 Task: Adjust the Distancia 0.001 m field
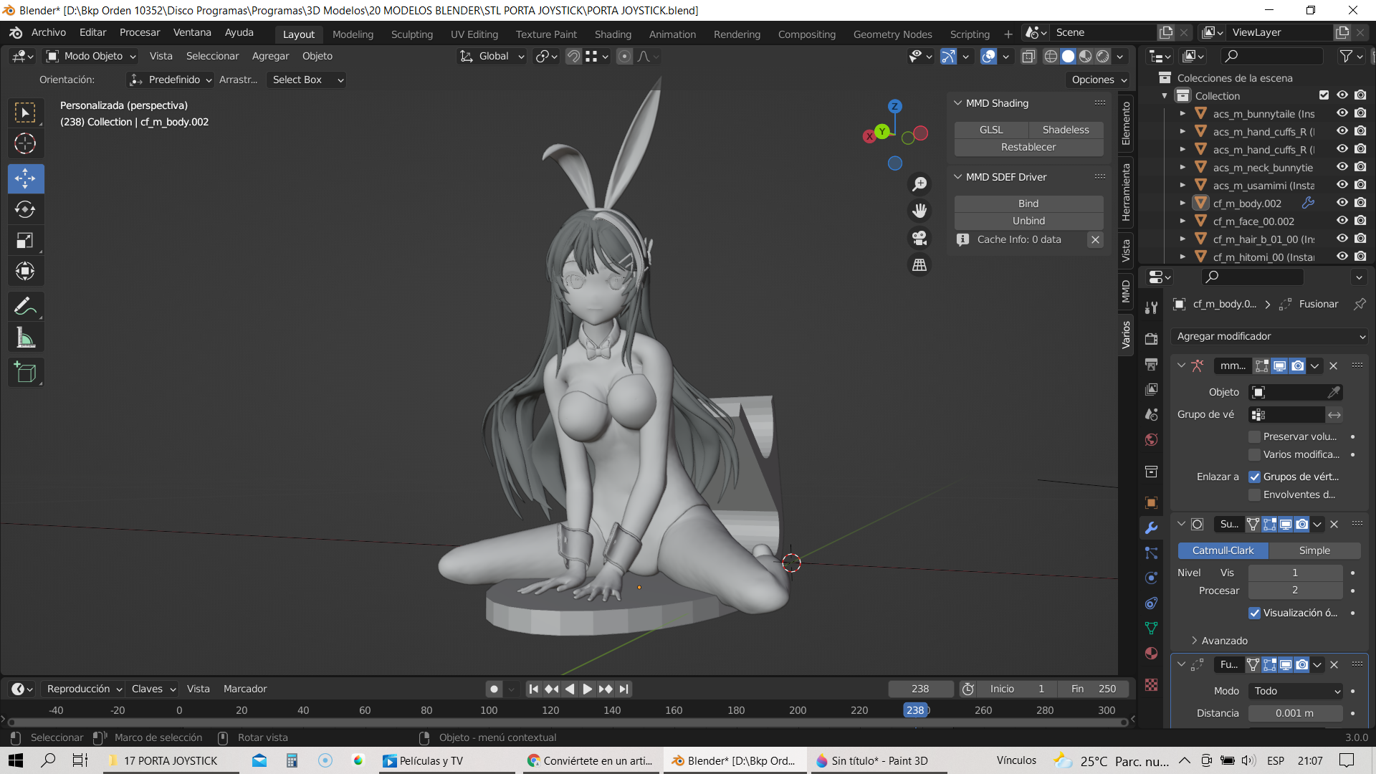point(1295,713)
